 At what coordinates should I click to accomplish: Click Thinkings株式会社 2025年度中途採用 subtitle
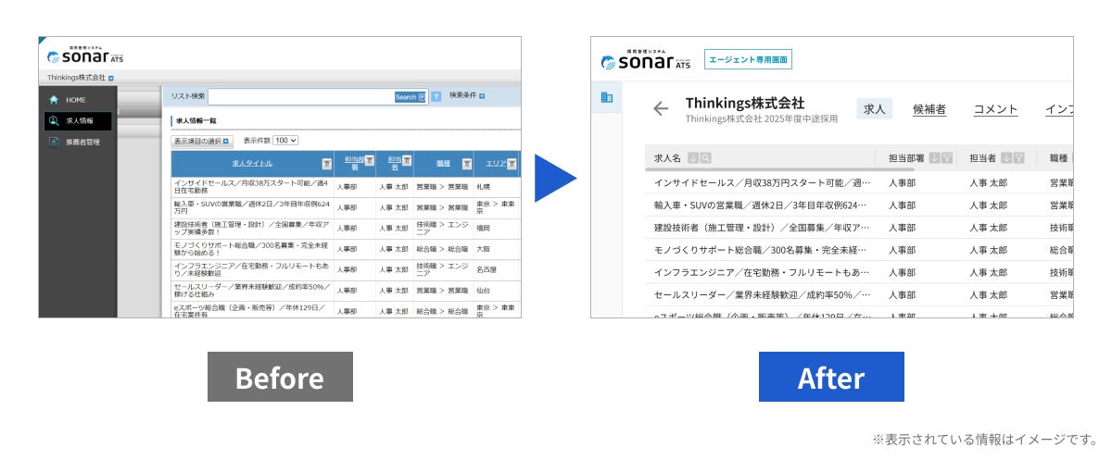pos(762,119)
